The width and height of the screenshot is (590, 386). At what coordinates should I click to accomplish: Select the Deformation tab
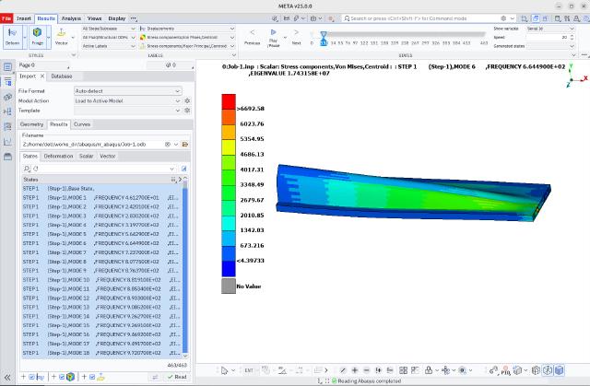pyautogui.click(x=58, y=156)
